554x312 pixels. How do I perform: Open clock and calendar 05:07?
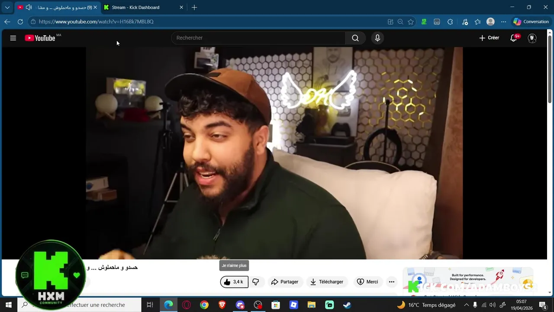point(522,305)
